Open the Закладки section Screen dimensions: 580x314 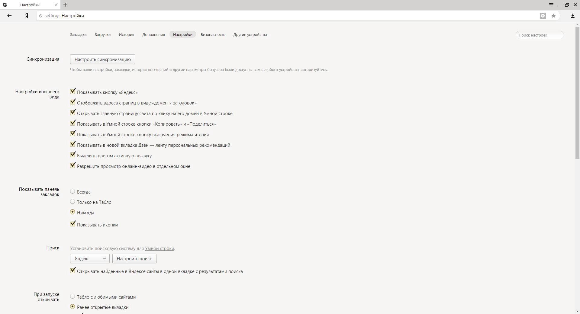tap(78, 34)
